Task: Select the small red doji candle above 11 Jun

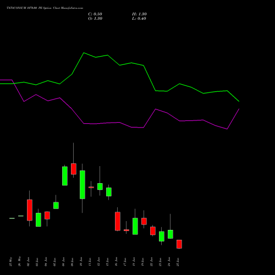Action: 91,187
